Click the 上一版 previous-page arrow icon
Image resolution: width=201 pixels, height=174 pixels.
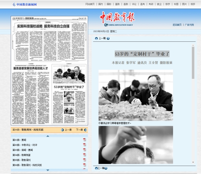(x=62, y=130)
